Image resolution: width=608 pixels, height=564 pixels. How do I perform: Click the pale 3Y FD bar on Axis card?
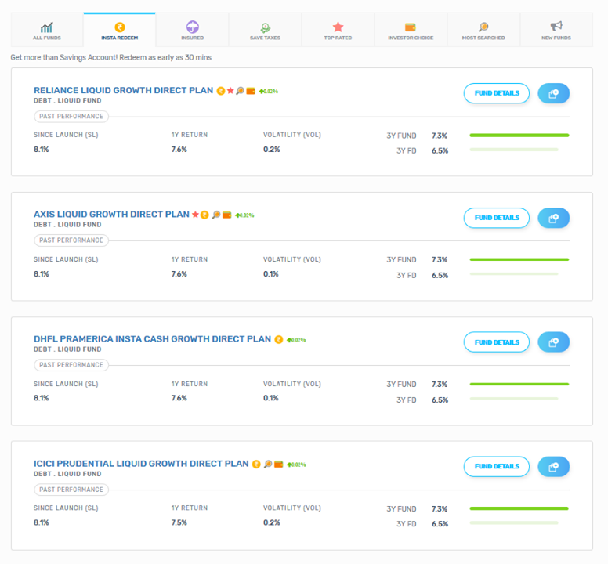coord(514,274)
